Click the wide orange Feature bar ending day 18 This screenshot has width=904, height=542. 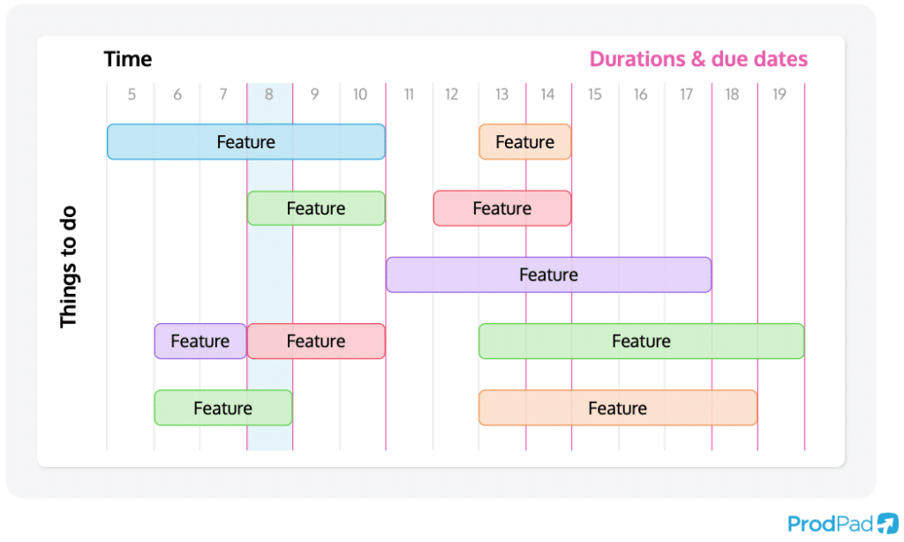pyautogui.click(x=617, y=408)
